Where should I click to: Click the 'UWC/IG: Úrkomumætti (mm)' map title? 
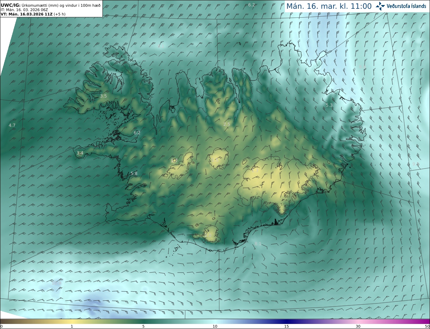pyautogui.click(x=50, y=5)
